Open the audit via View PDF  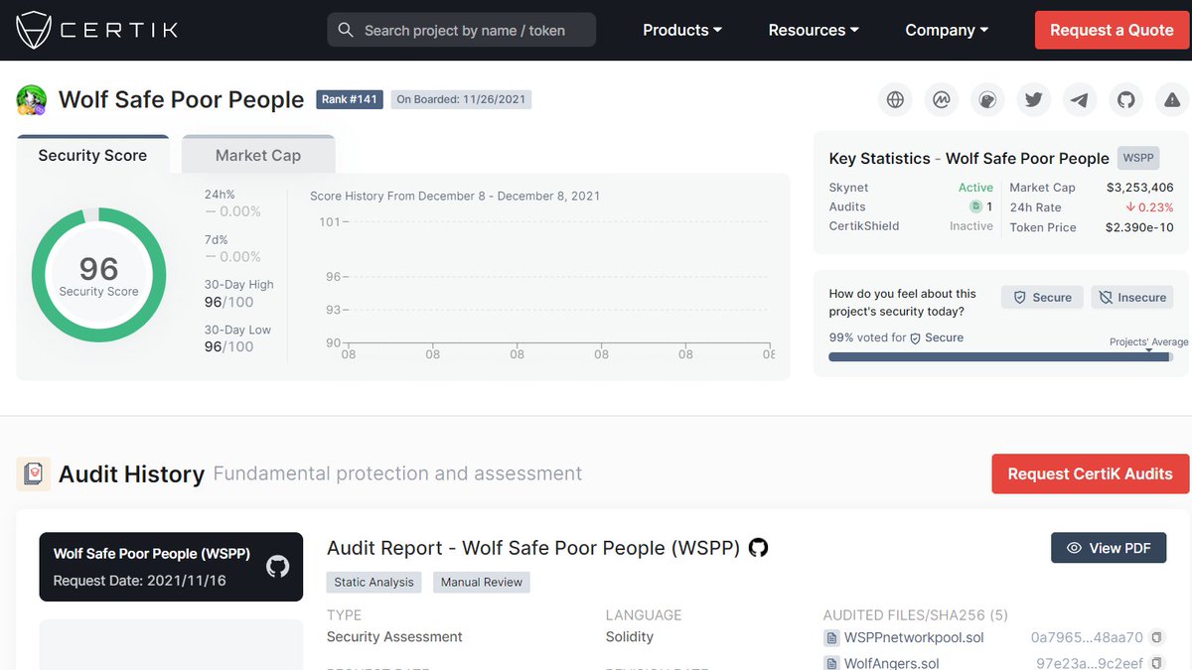[x=1109, y=548]
